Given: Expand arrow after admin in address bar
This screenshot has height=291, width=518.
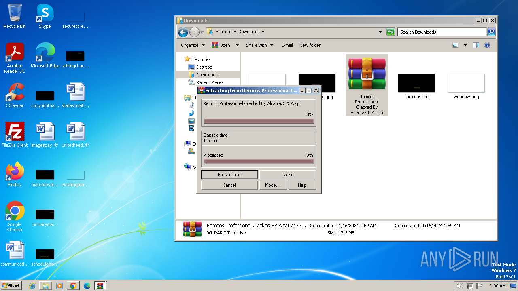Looking at the screenshot, I should coord(235,32).
